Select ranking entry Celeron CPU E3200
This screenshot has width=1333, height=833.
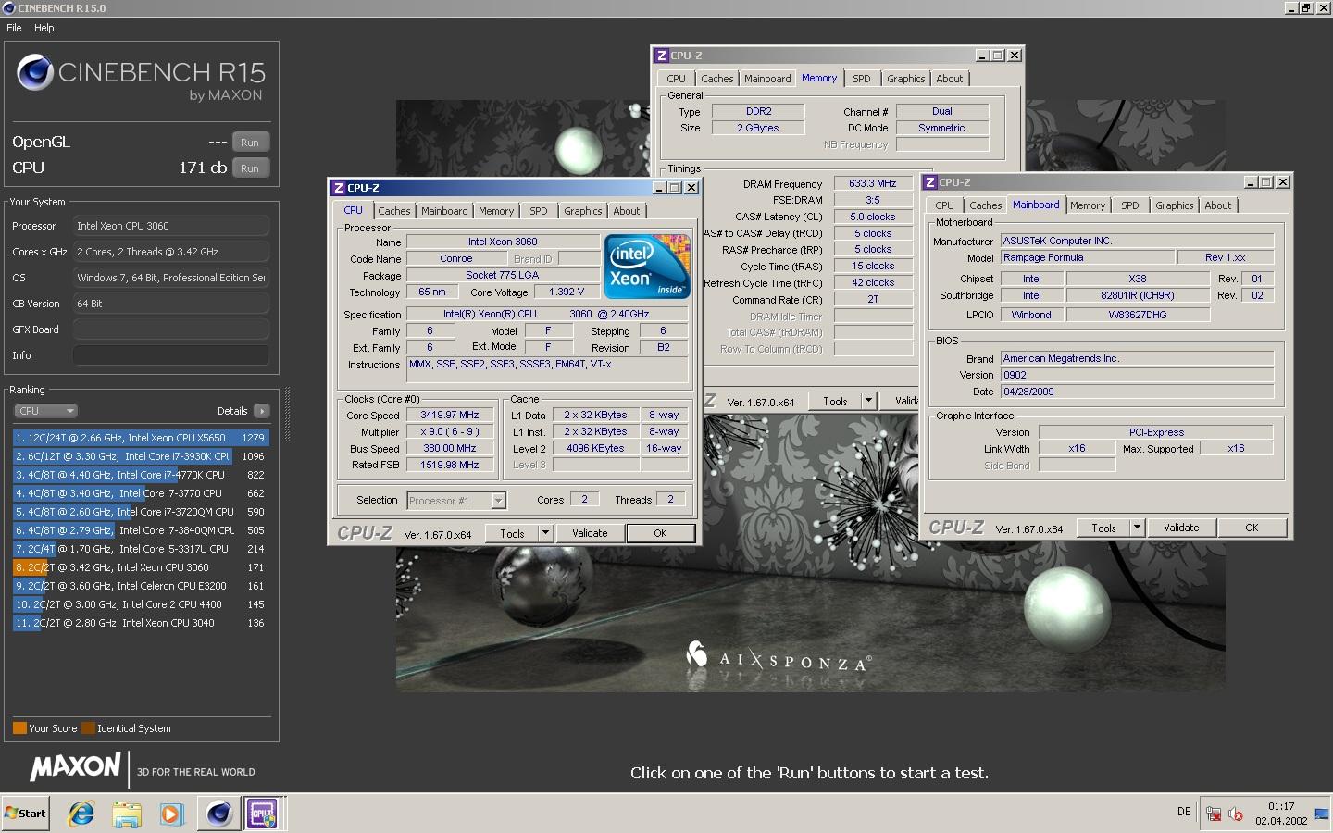[x=141, y=586]
